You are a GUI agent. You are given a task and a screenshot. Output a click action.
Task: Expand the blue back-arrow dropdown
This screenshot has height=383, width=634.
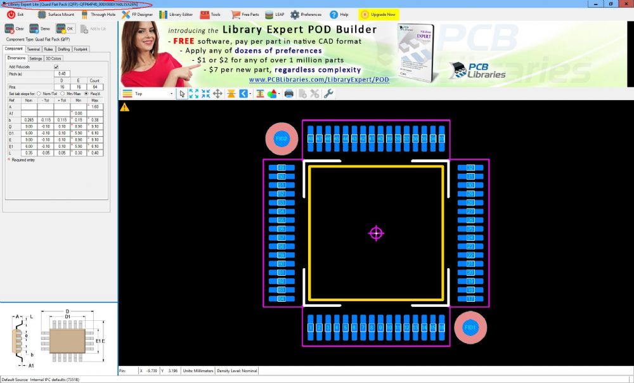point(249,94)
